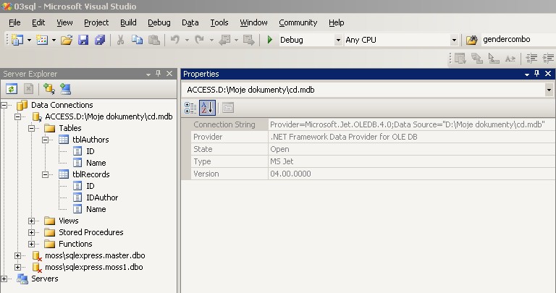Open the Any CPU platform dropdown
This screenshot has height=293, width=556.
(454, 40)
